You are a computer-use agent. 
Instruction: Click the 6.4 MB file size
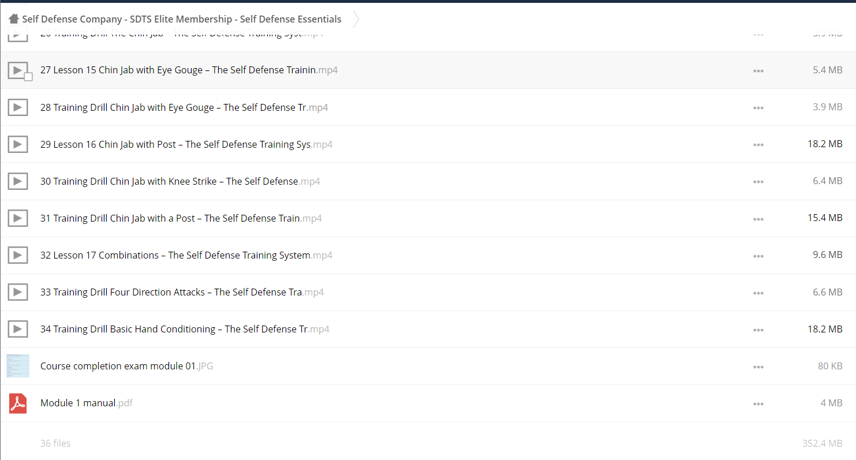[827, 181]
